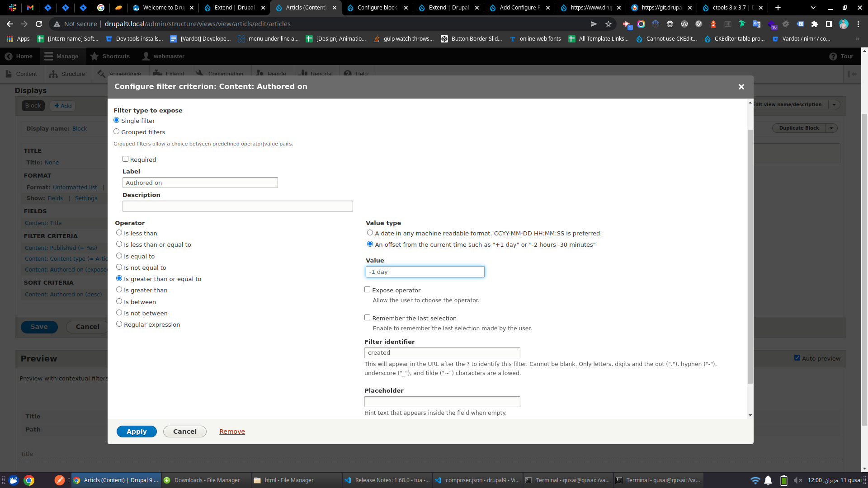Click the Remove link next to Cancel
Viewport: 868px width, 488px height.
pyautogui.click(x=232, y=432)
